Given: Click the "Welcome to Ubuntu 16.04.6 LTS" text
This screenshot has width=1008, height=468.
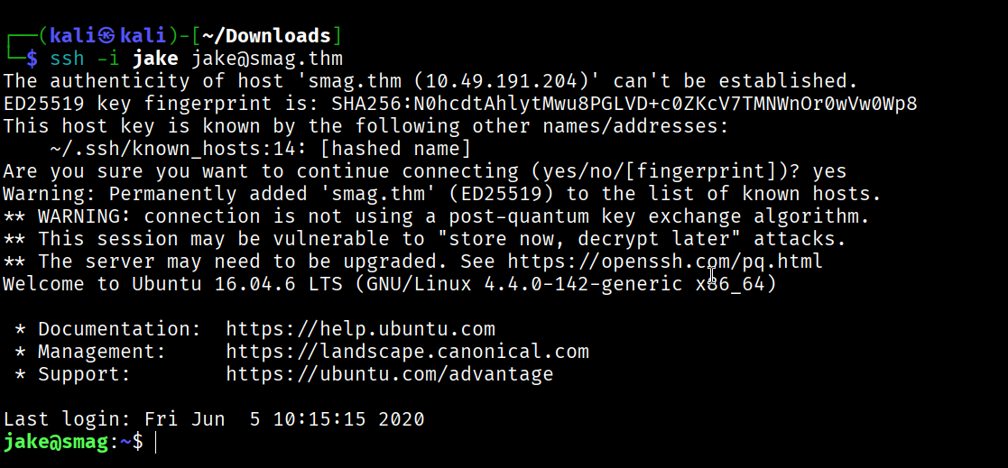Looking at the screenshot, I should tap(178, 284).
